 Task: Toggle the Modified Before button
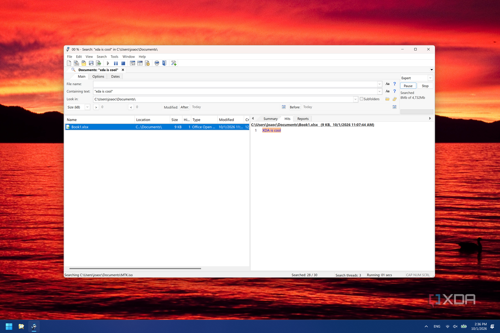295,107
